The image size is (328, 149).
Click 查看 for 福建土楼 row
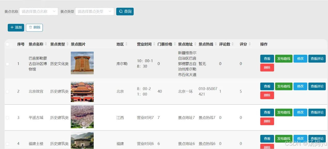click(x=267, y=138)
